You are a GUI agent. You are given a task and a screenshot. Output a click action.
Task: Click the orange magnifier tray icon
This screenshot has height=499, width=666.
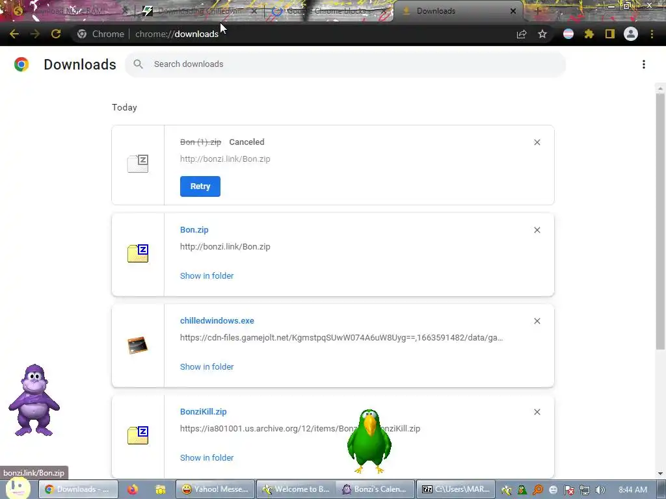pos(538,490)
